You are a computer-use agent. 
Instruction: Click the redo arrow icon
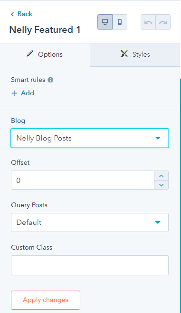(163, 22)
